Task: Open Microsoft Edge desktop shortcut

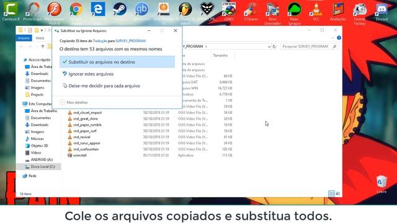Action: tap(98, 12)
